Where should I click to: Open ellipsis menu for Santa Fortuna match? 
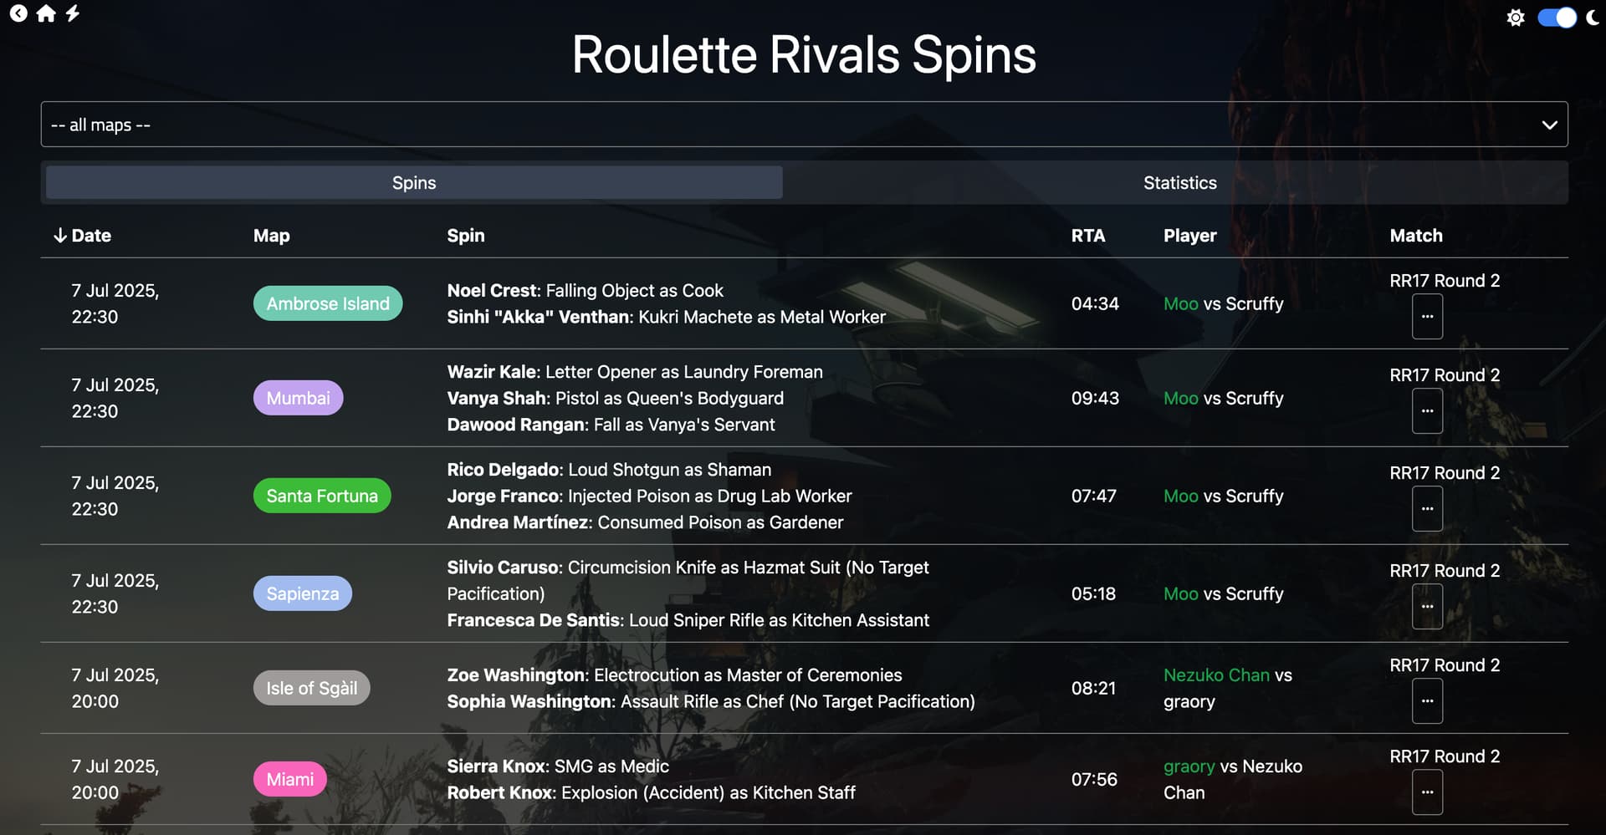pos(1427,509)
